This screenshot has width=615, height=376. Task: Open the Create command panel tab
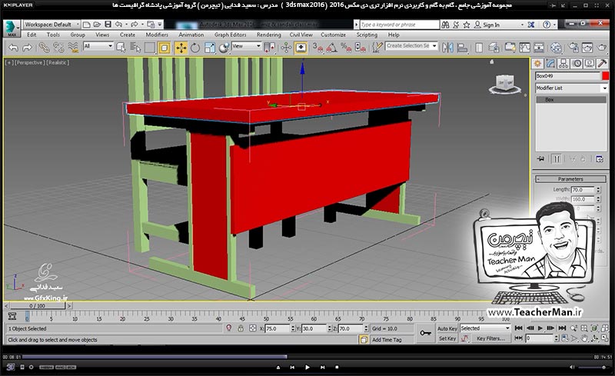[x=537, y=63]
